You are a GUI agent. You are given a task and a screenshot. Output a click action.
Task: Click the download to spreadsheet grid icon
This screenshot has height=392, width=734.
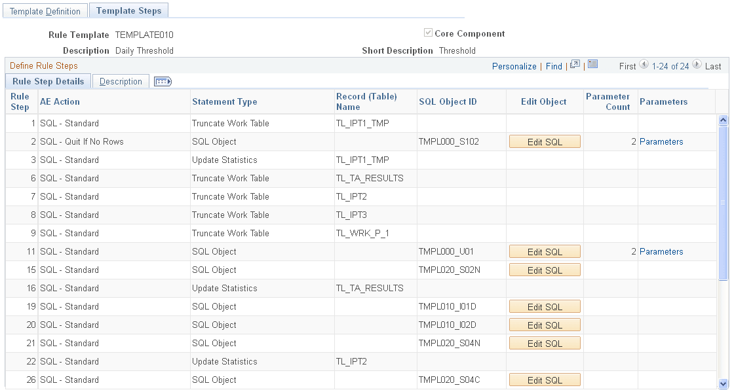pos(592,65)
